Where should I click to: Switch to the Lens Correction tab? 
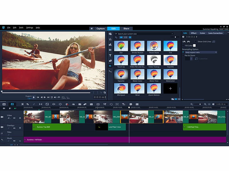pyautogui.click(x=215, y=33)
